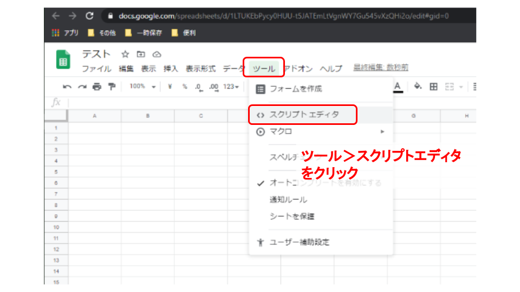
Task: Click the merge cells icon
Action: [450, 87]
